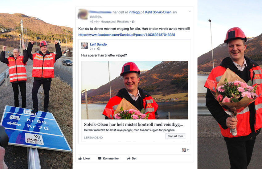
Task: Click the LEIFSANDE.NO source label
Action: [93, 138]
